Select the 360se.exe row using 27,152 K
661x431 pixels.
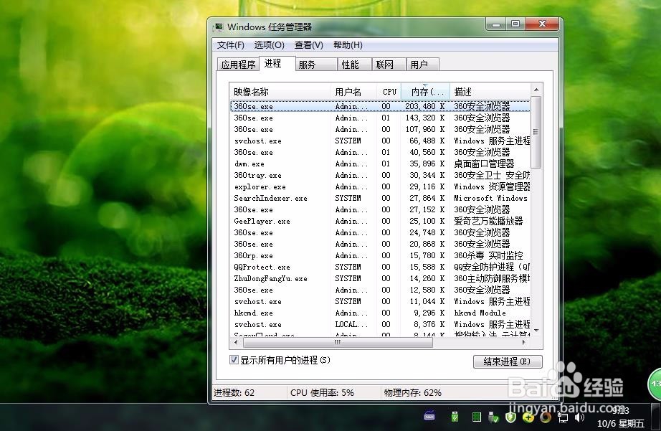pyautogui.click(x=380, y=209)
